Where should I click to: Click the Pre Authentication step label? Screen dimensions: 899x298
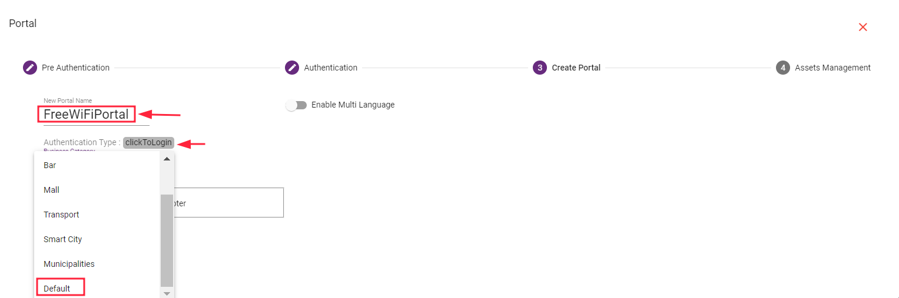pyautogui.click(x=75, y=68)
